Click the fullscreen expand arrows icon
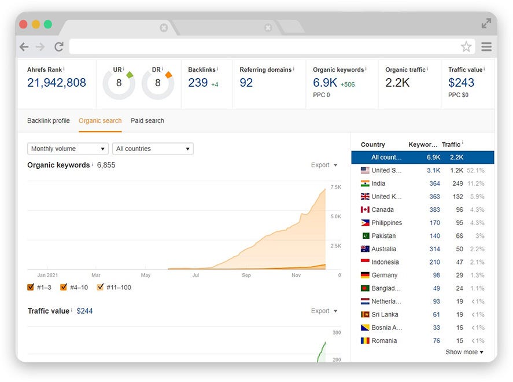The height and width of the screenshot is (382, 513). click(486, 24)
